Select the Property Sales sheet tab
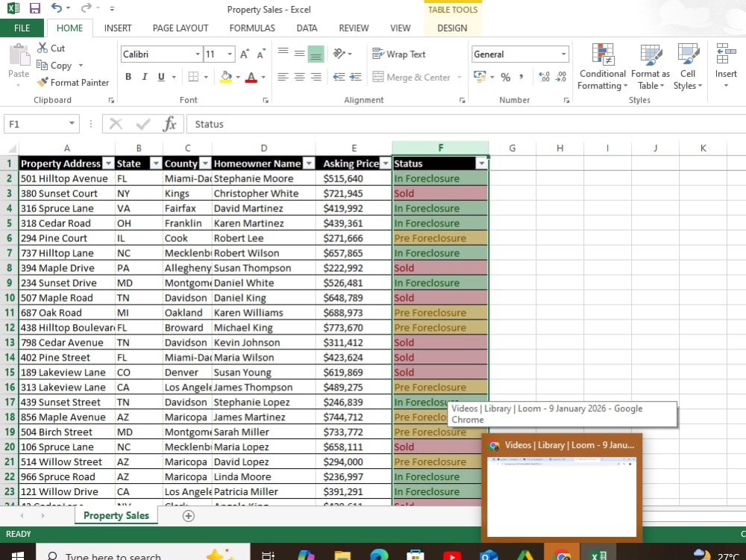 click(116, 515)
